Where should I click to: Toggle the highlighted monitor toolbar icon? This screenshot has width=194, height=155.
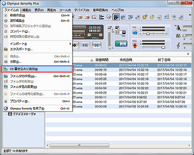coord(116,17)
